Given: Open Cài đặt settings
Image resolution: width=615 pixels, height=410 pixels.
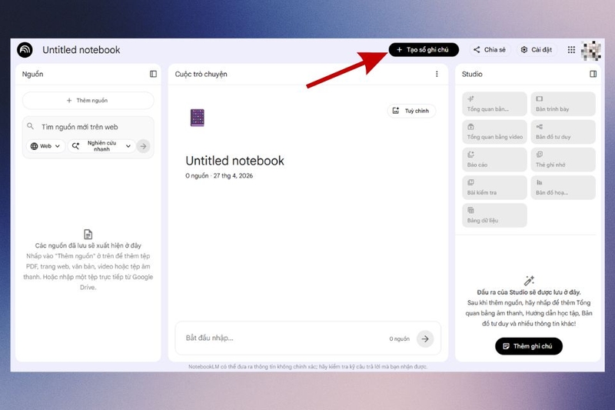Looking at the screenshot, I should tap(536, 50).
